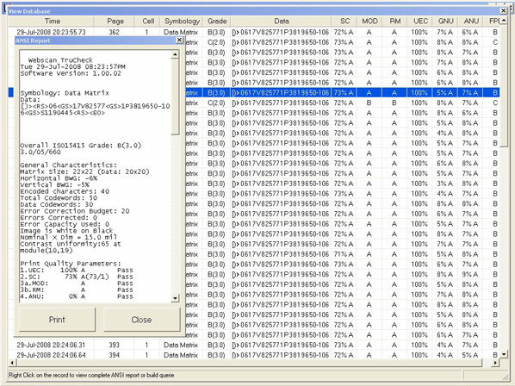This screenshot has width=515, height=386.
Task: Click the highlighted row's 5% A GNU cell
Action: [x=444, y=93]
